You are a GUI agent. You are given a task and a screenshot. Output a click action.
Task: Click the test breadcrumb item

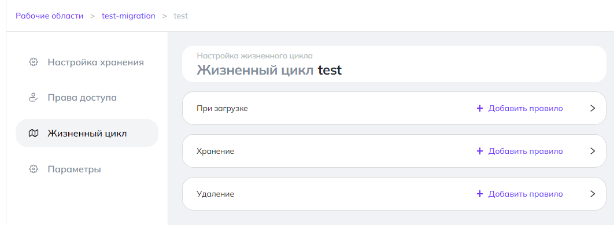click(181, 16)
